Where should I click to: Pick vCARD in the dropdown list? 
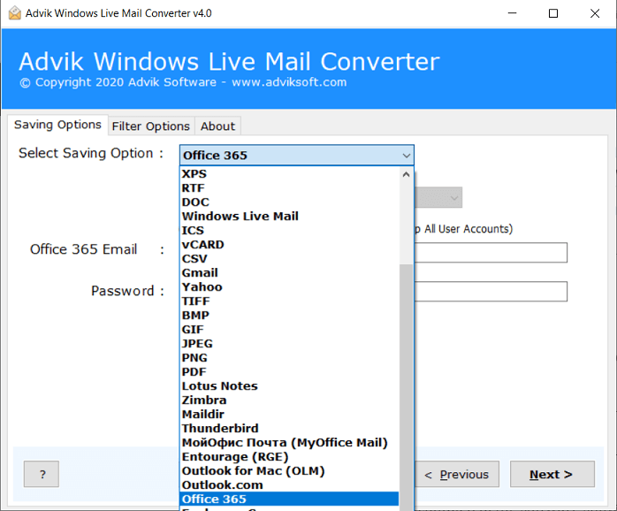pos(289,245)
